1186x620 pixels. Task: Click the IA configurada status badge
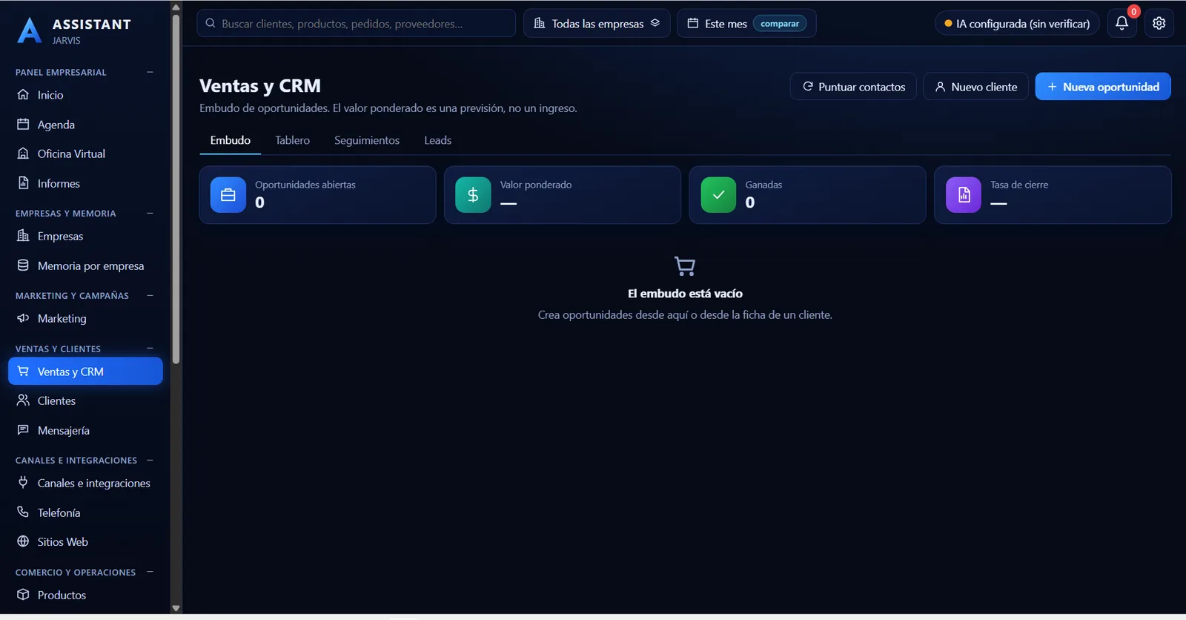(1017, 23)
